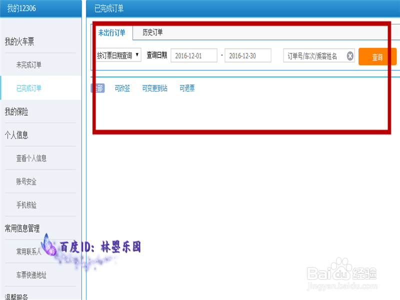Open 未完成订单 in the sidebar
Screen dimensions: 400x300
pos(29,65)
